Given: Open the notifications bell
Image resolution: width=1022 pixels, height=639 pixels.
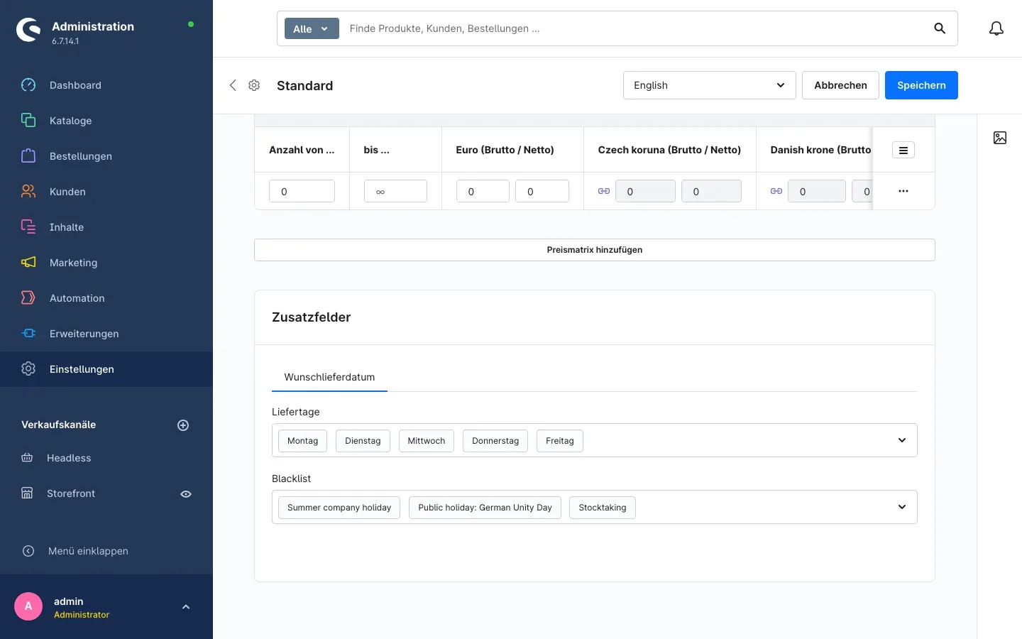Looking at the screenshot, I should tap(996, 28).
